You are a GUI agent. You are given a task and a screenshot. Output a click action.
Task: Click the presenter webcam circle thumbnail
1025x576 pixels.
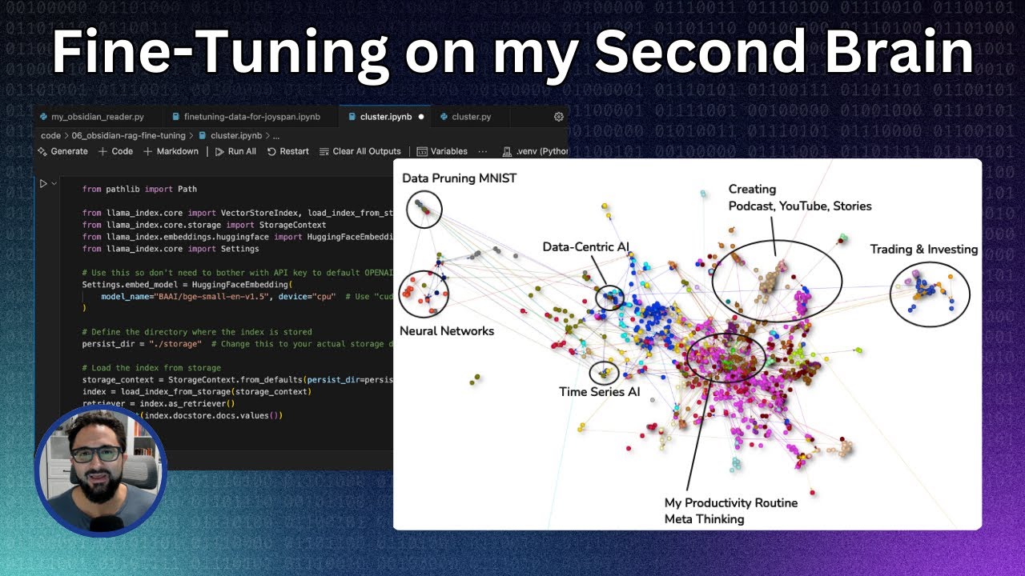click(101, 470)
